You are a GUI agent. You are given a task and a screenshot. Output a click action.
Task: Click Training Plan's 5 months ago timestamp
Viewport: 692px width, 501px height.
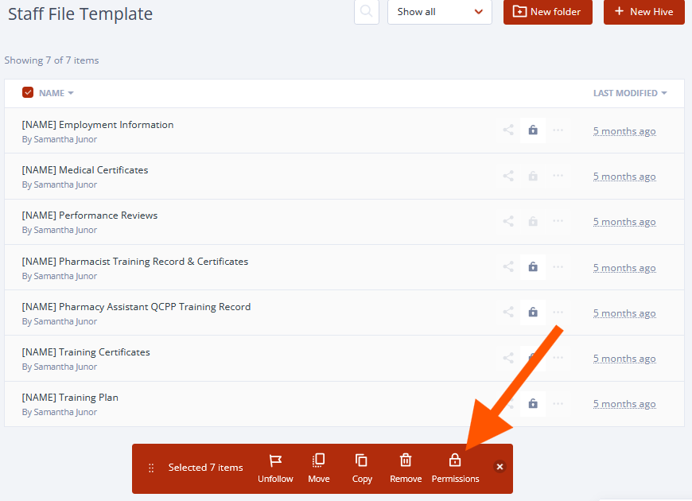pyautogui.click(x=624, y=404)
